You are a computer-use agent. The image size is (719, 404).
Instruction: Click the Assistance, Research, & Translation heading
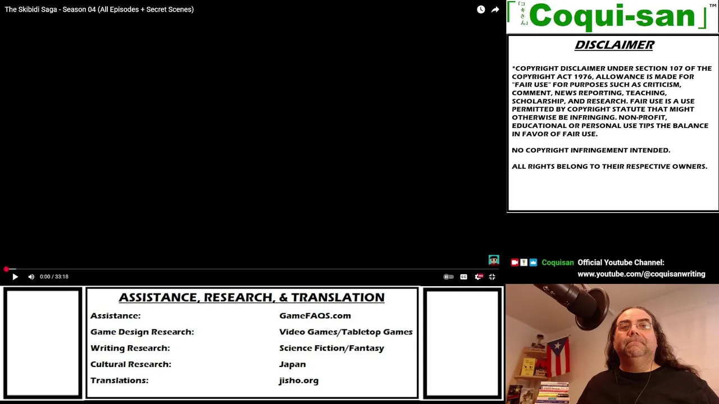[252, 297]
